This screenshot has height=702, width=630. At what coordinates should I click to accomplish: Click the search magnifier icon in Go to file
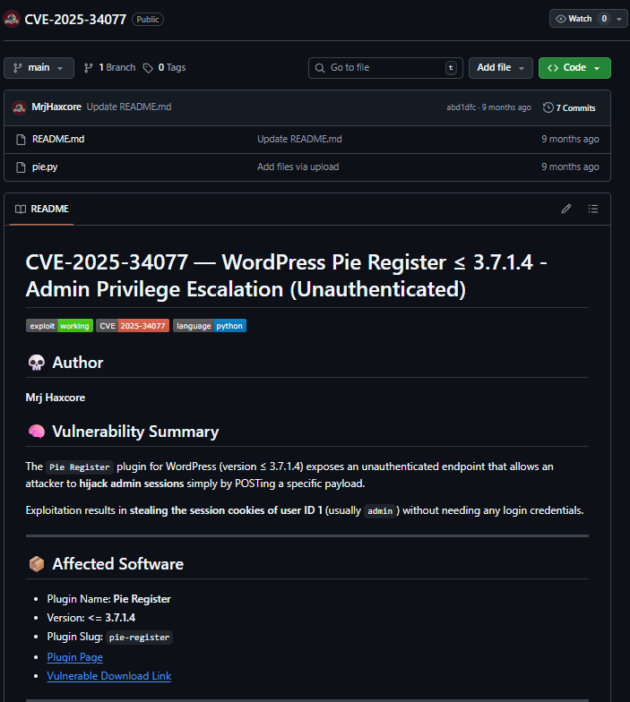[320, 68]
